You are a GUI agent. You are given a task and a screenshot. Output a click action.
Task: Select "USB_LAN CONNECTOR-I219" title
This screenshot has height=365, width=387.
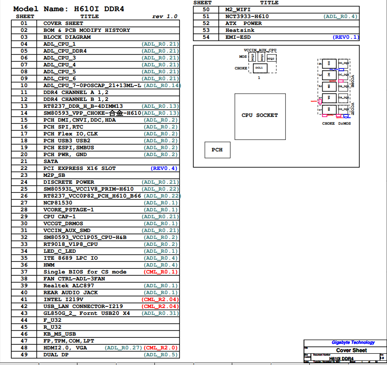83,306
